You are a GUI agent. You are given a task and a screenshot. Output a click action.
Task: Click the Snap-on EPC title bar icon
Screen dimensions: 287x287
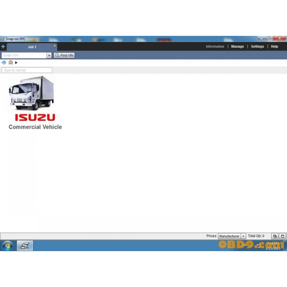pyautogui.click(x=3, y=39)
